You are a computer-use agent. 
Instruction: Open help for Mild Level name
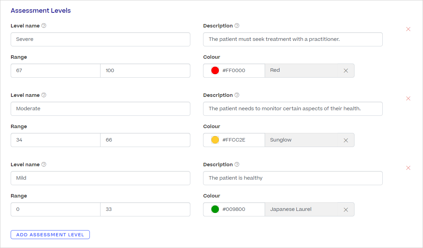pyautogui.click(x=44, y=165)
